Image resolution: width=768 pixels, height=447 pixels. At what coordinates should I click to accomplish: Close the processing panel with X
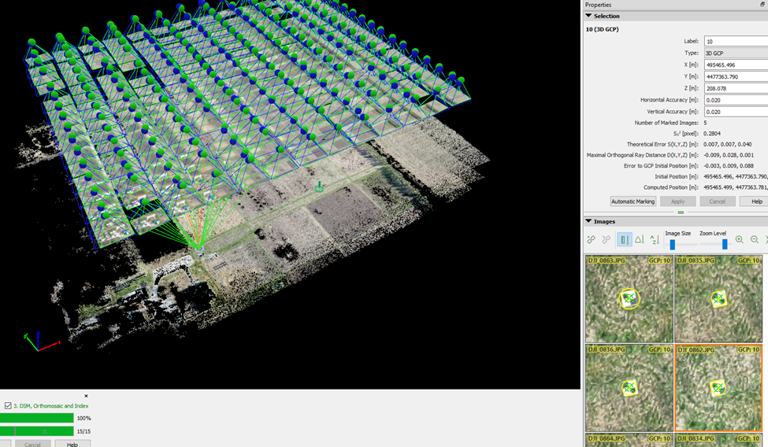[86, 396]
